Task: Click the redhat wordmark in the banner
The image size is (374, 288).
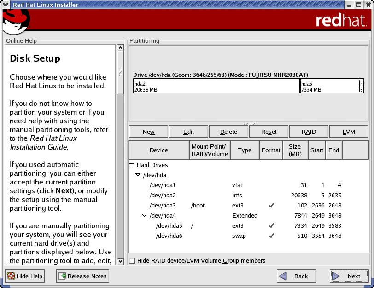Action: pyautogui.click(x=341, y=20)
